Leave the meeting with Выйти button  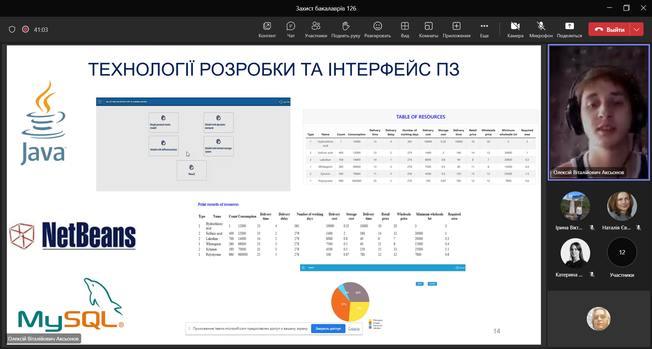(x=610, y=29)
